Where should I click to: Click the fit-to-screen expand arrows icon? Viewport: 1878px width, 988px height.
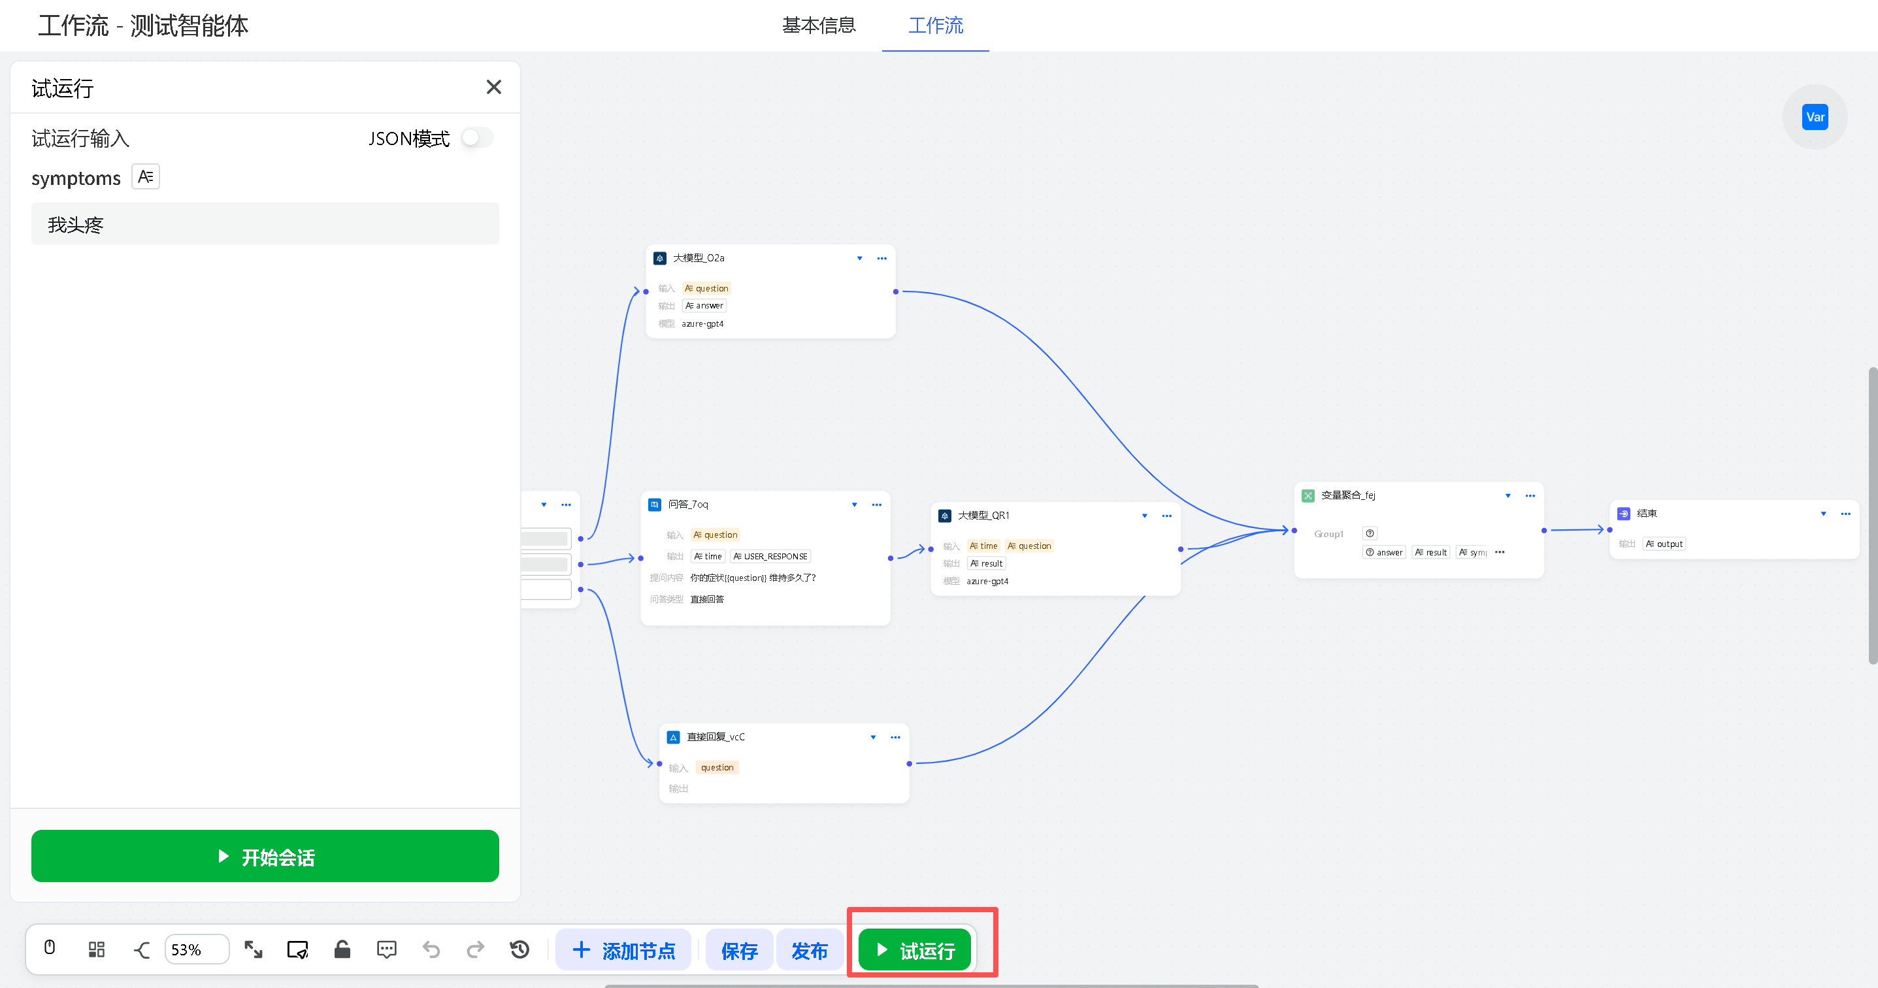point(253,949)
